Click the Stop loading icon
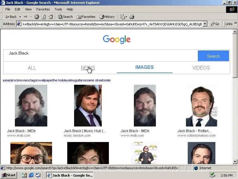Viewport: 238px width, 179px height. (36, 17)
